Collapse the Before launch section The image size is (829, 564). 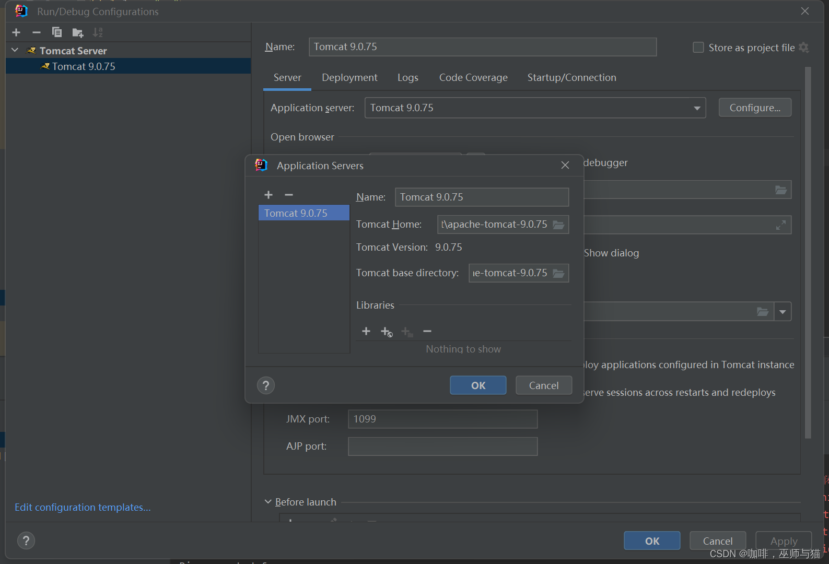[x=268, y=502]
